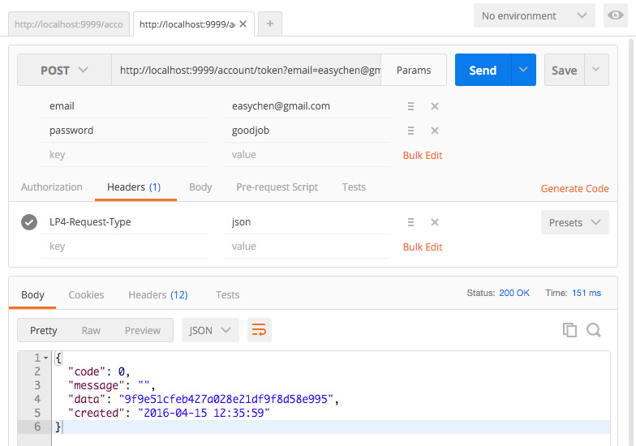
Task: Switch to the Pre-request Script tab
Action: point(277,187)
